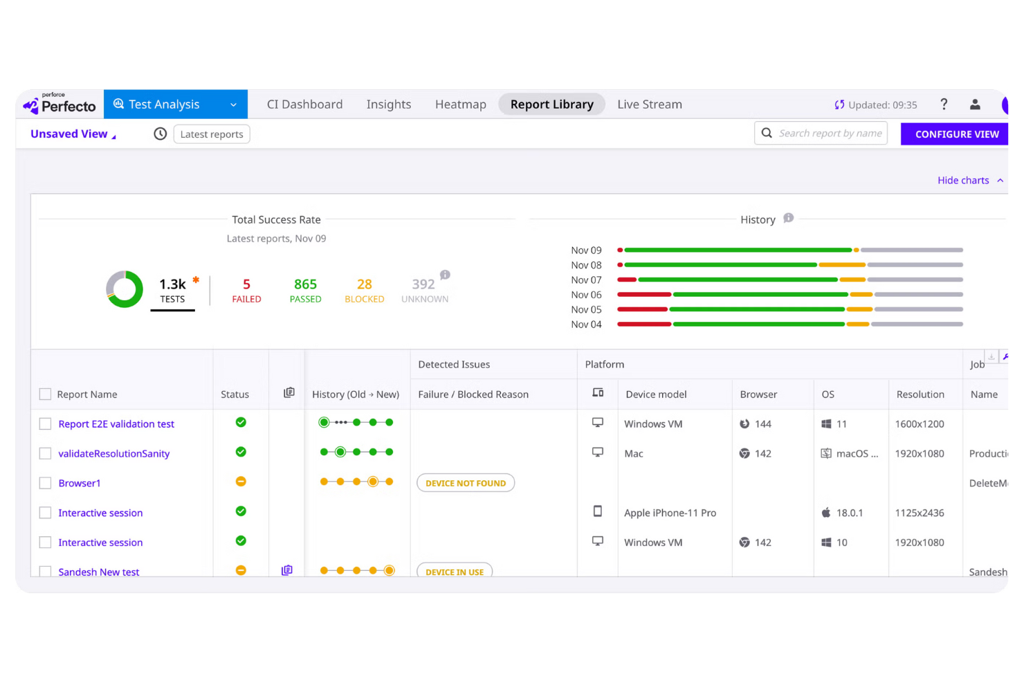Screen dimensions: 1024x683
Task: Click the CONFIGURE VIEW button
Action: tap(957, 134)
